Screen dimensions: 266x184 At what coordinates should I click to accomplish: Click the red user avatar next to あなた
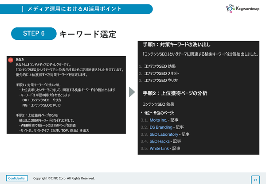coord(11,60)
